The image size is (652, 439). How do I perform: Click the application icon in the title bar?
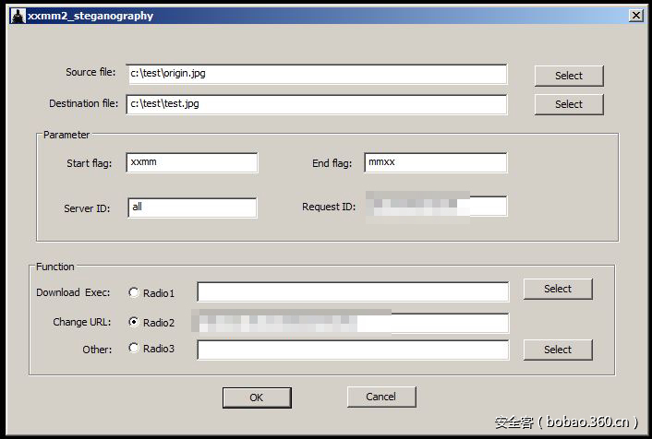16,16
